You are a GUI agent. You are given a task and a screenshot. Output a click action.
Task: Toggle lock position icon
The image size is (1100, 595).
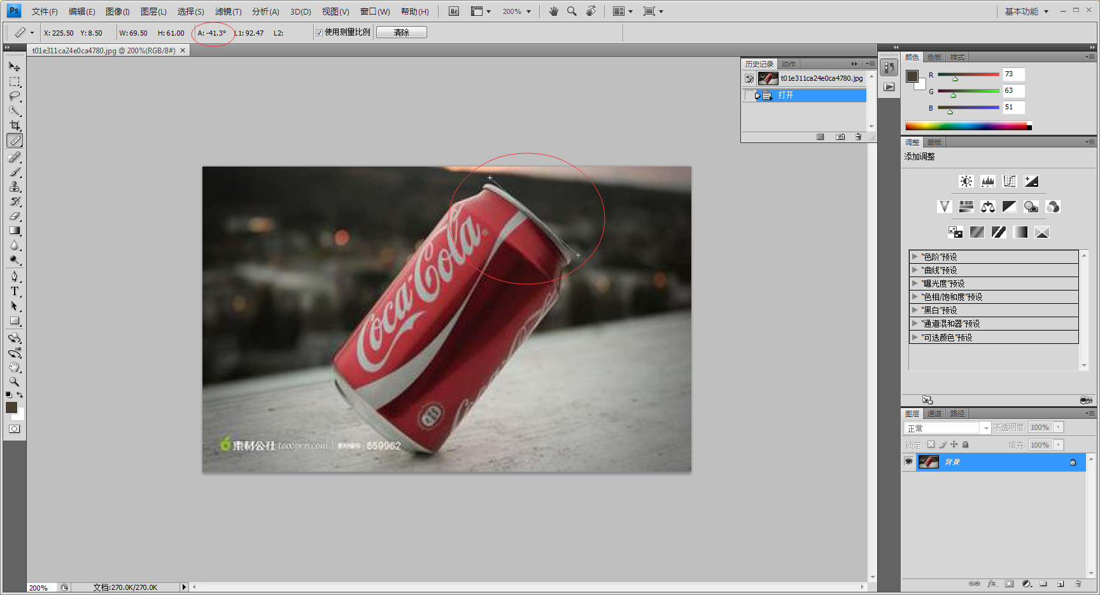[954, 445]
